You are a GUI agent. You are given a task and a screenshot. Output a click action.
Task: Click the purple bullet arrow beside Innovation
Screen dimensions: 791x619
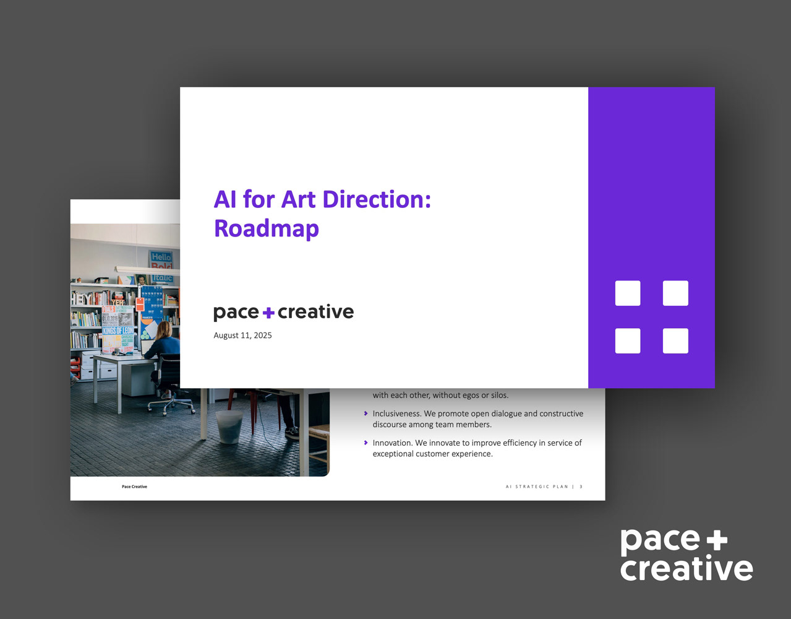click(366, 443)
